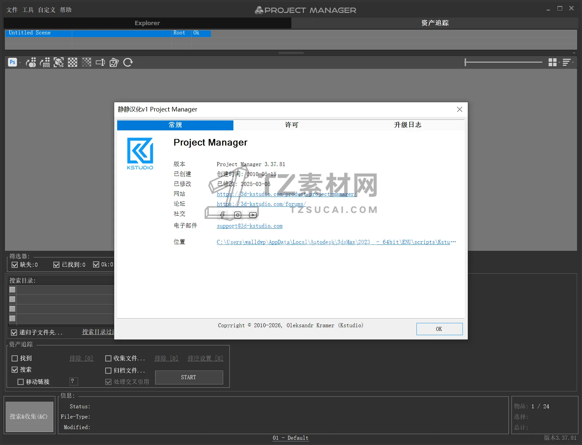Open the 工具 menu

tap(28, 10)
